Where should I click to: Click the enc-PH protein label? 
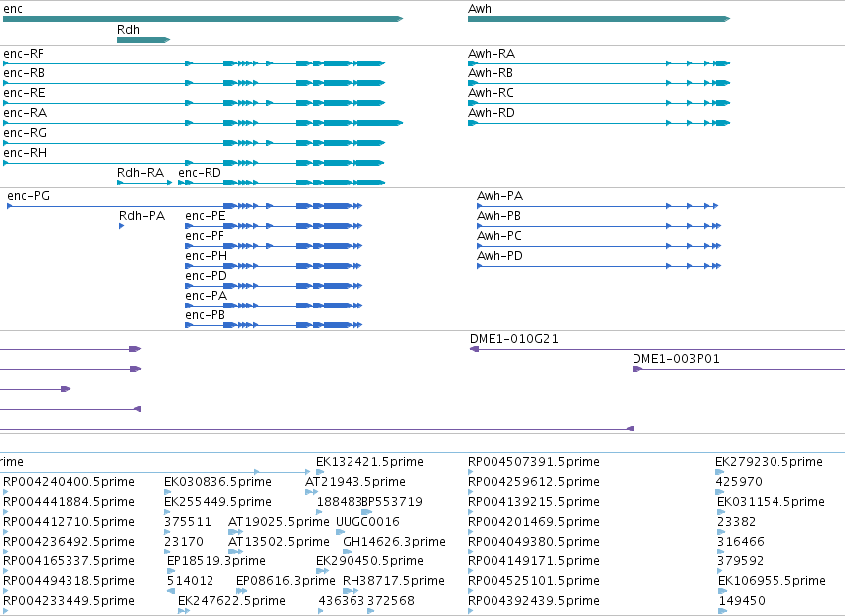[x=206, y=256]
